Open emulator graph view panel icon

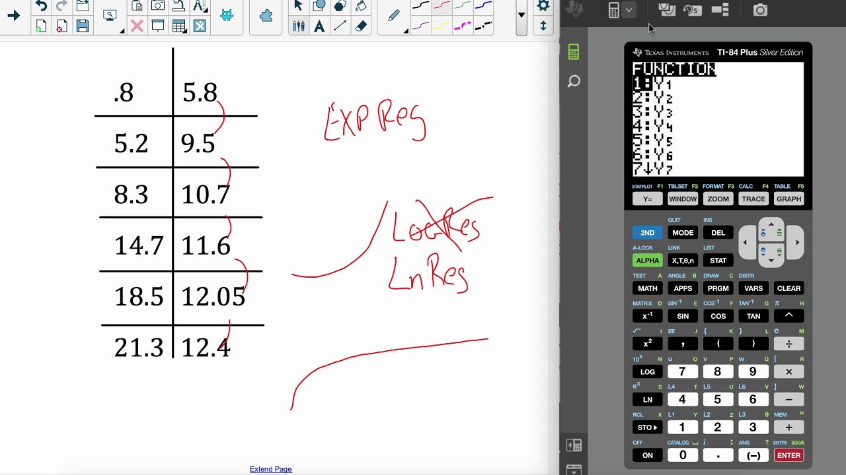click(x=667, y=10)
